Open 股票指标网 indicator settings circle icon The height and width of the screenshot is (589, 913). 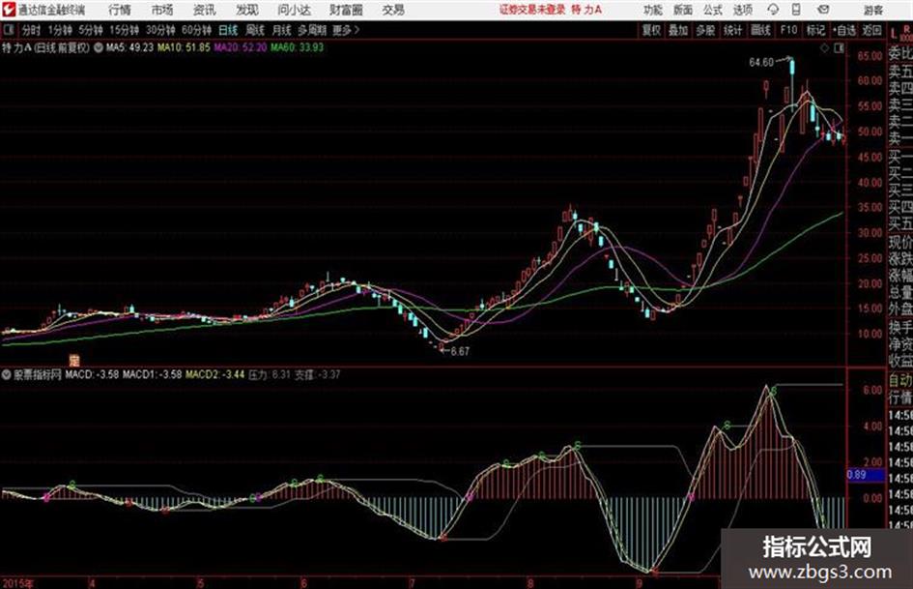7,374
